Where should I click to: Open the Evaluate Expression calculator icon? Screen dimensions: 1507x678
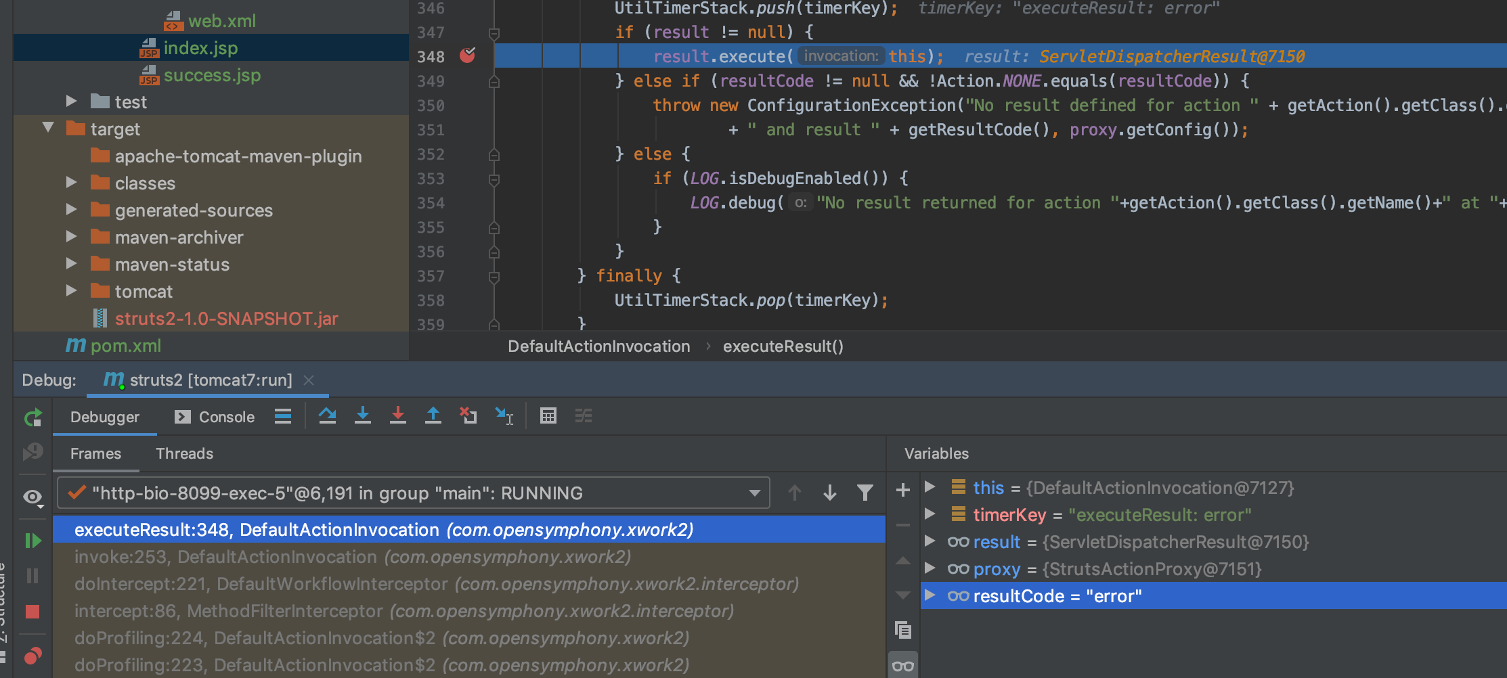[548, 415]
